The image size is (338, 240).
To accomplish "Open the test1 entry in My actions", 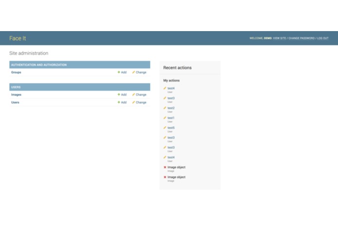I will (x=171, y=118).
